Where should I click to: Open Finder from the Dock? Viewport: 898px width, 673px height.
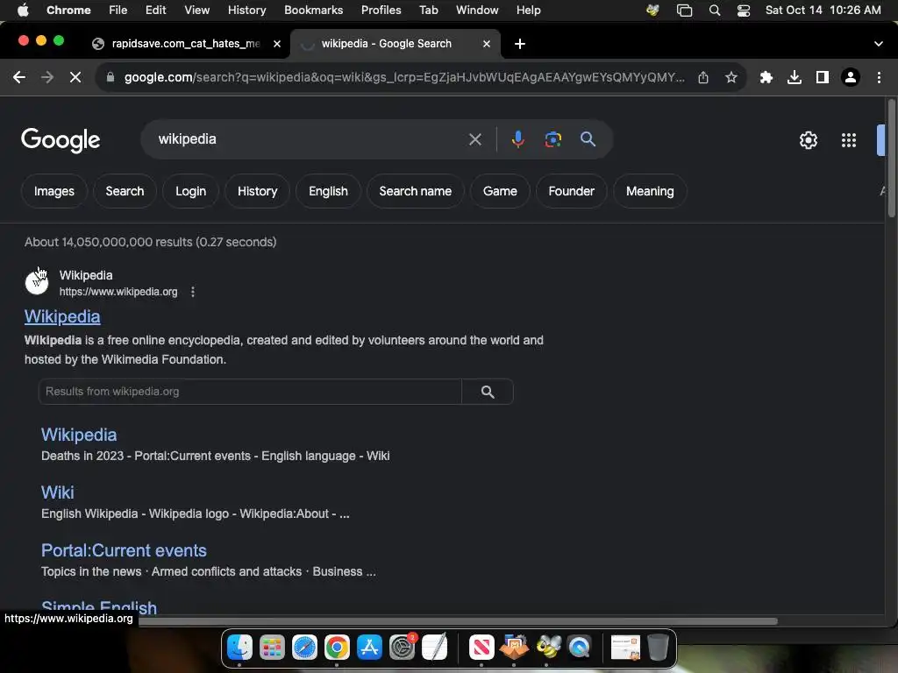point(239,648)
